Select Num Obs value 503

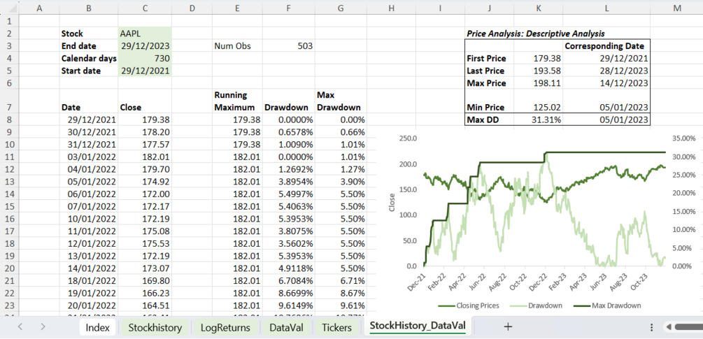coord(288,46)
